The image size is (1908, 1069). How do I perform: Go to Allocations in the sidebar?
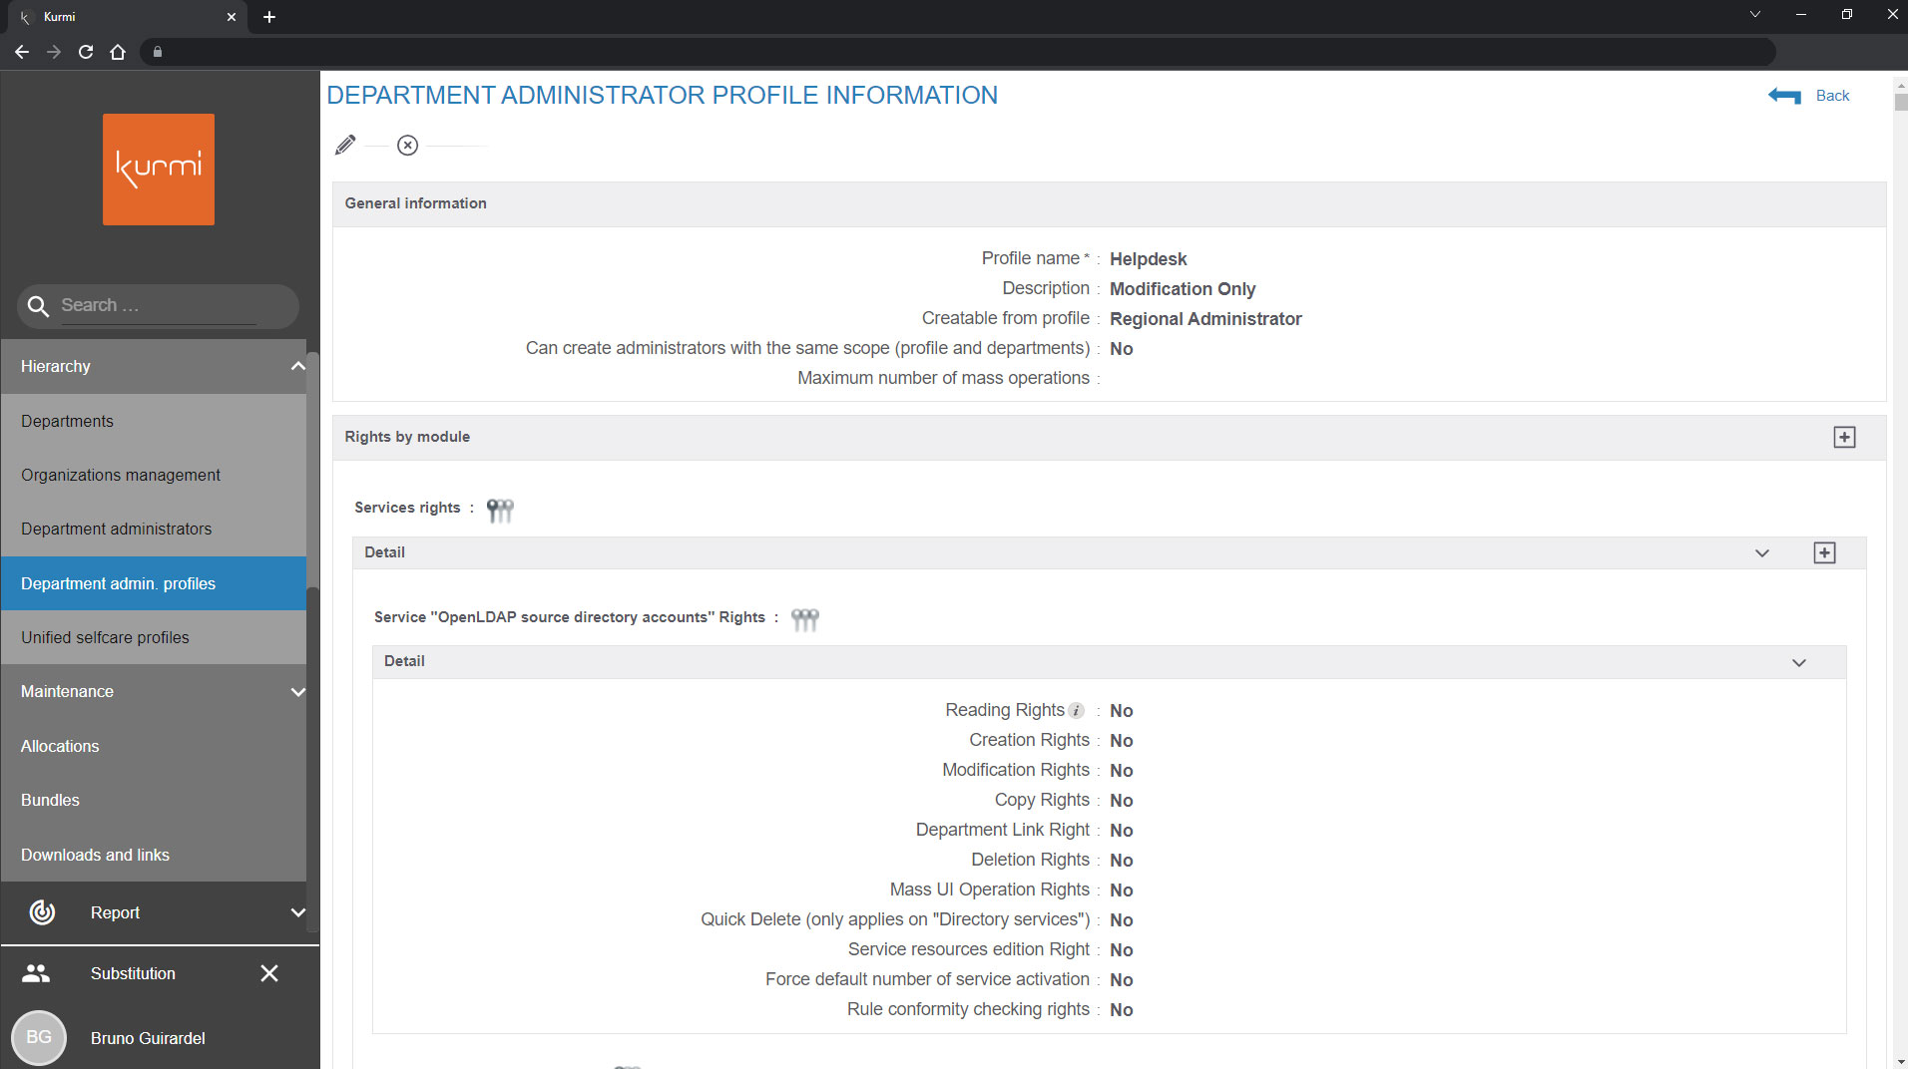[x=154, y=747]
